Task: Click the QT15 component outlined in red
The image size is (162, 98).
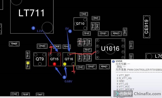Action: click(x=55, y=59)
